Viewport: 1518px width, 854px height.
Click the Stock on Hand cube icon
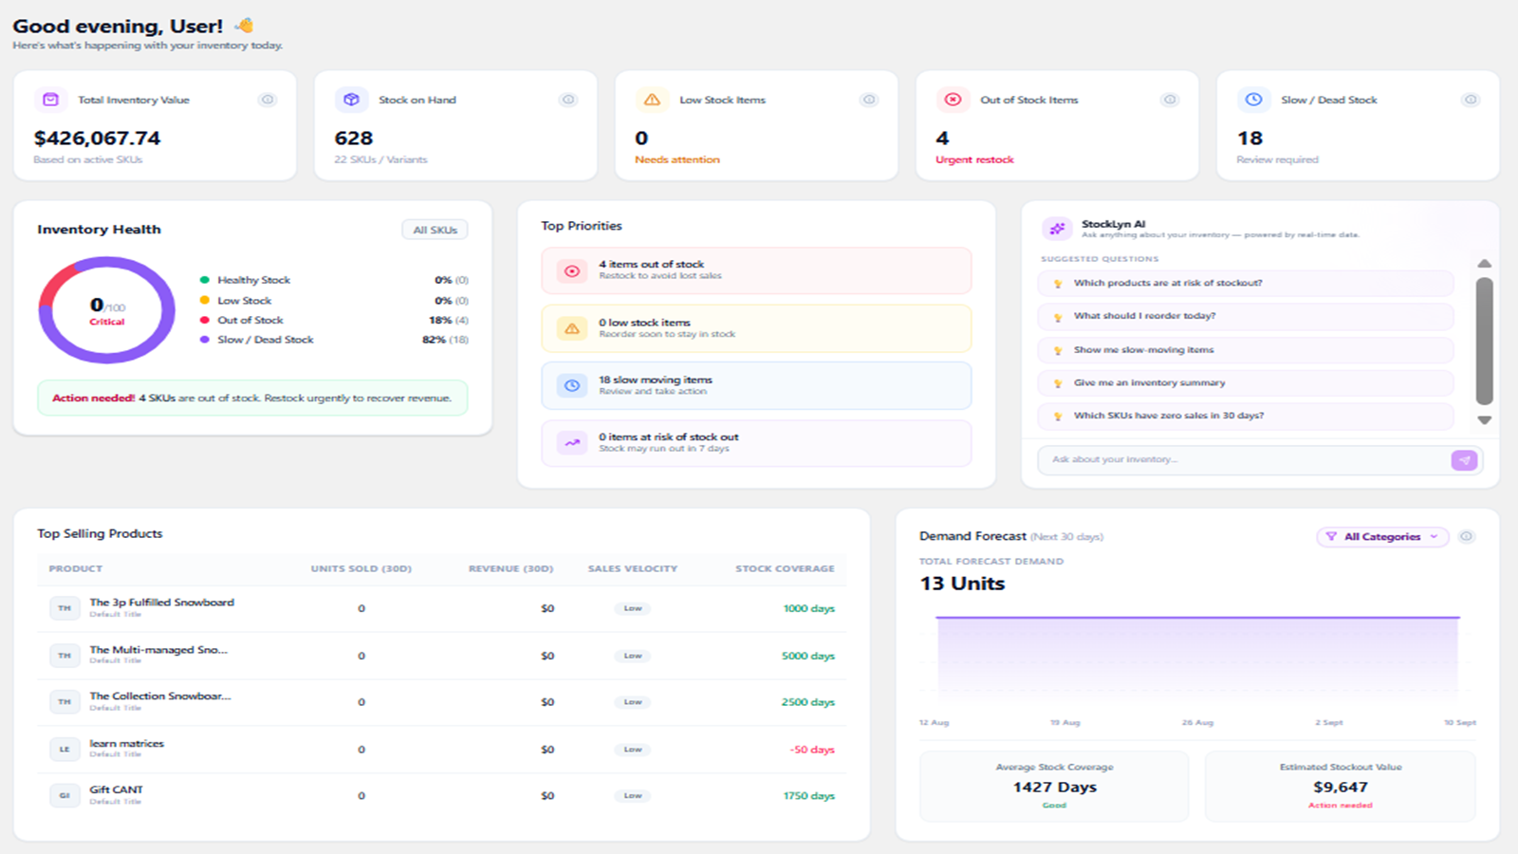pyautogui.click(x=352, y=100)
